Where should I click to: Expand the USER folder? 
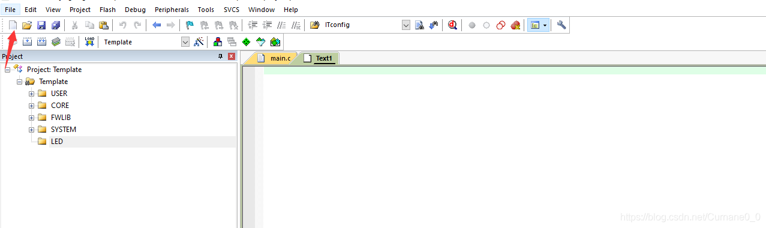32,94
